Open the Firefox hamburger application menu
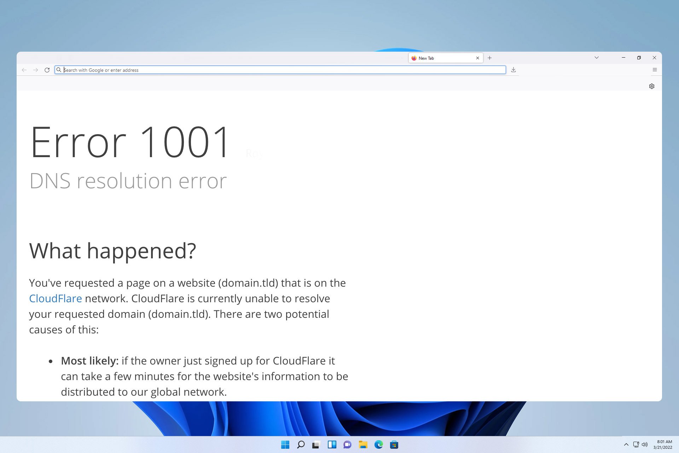 click(x=655, y=70)
